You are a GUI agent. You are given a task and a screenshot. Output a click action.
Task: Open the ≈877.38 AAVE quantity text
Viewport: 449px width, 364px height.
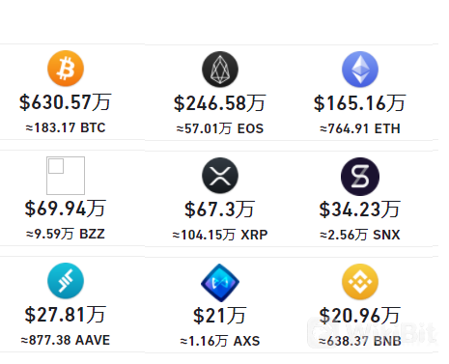(x=66, y=340)
